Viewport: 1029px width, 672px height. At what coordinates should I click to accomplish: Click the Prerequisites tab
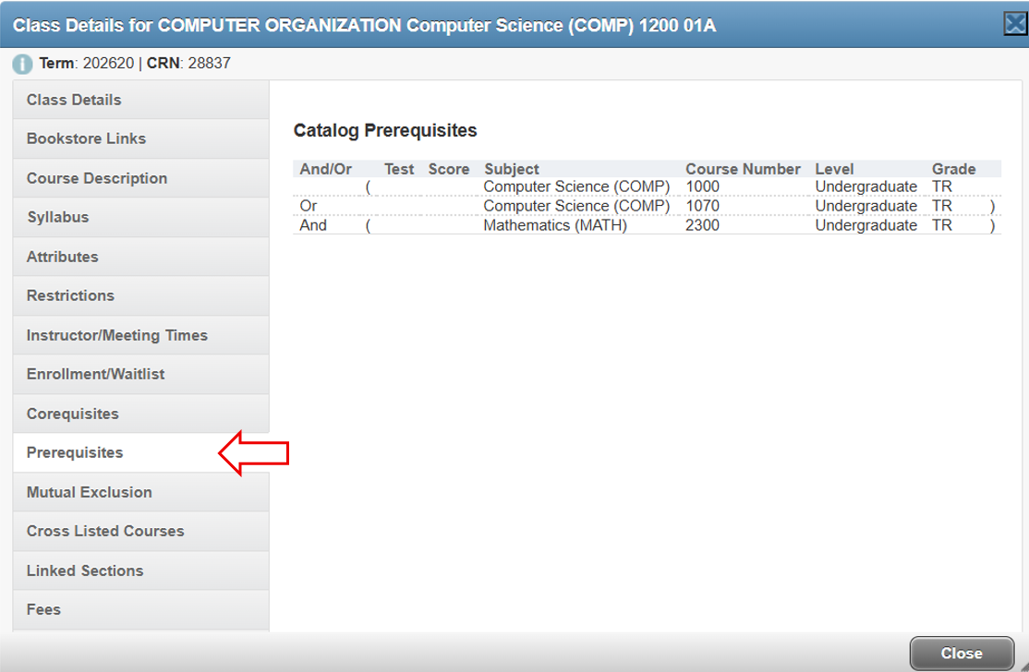(75, 453)
